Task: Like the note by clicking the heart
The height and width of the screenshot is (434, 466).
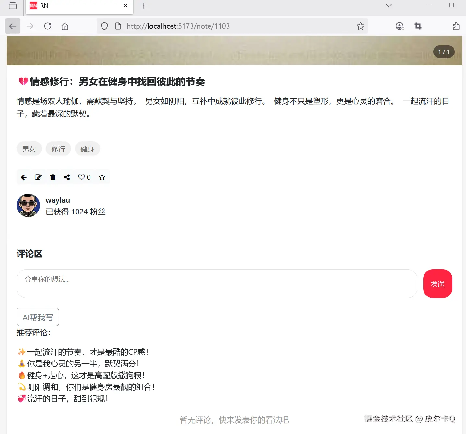Action: (81, 177)
